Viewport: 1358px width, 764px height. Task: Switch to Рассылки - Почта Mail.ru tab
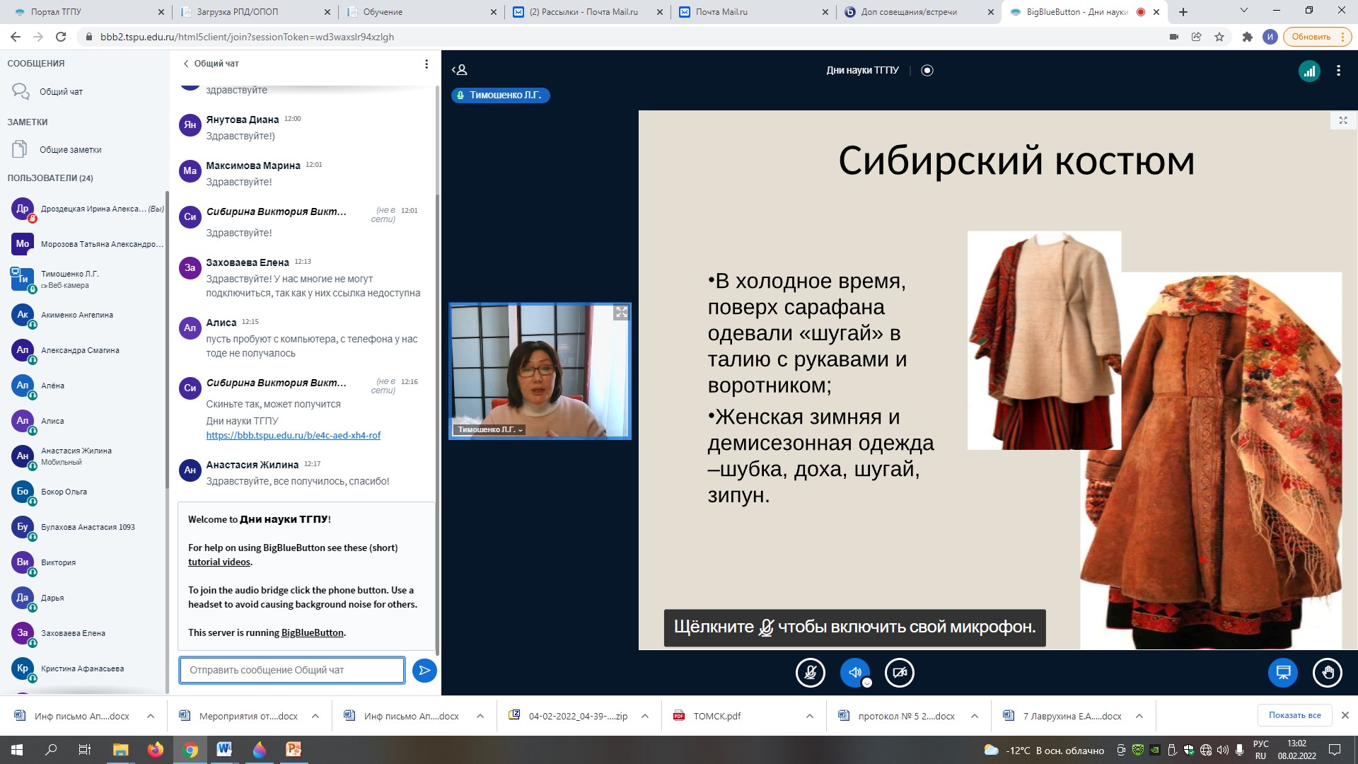click(587, 12)
